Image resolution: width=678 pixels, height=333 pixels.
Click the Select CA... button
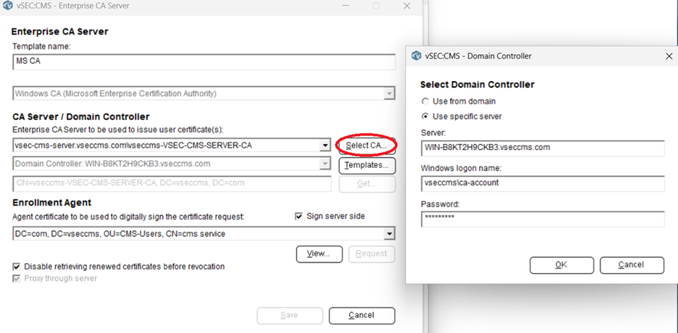pos(366,145)
